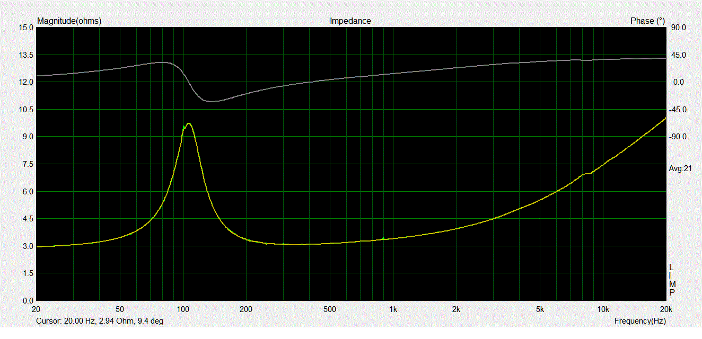
Task: Click the '6.0' magnitude axis value
Action: coord(27,192)
